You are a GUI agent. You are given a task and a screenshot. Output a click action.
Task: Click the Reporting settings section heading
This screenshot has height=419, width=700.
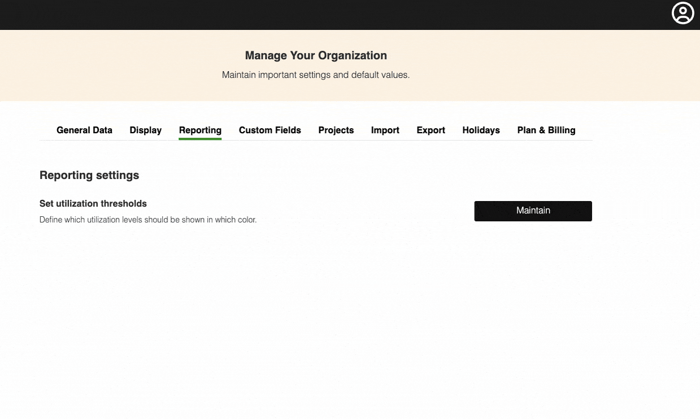pos(89,175)
